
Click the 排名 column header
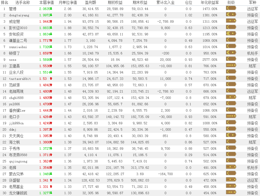[5, 2]
